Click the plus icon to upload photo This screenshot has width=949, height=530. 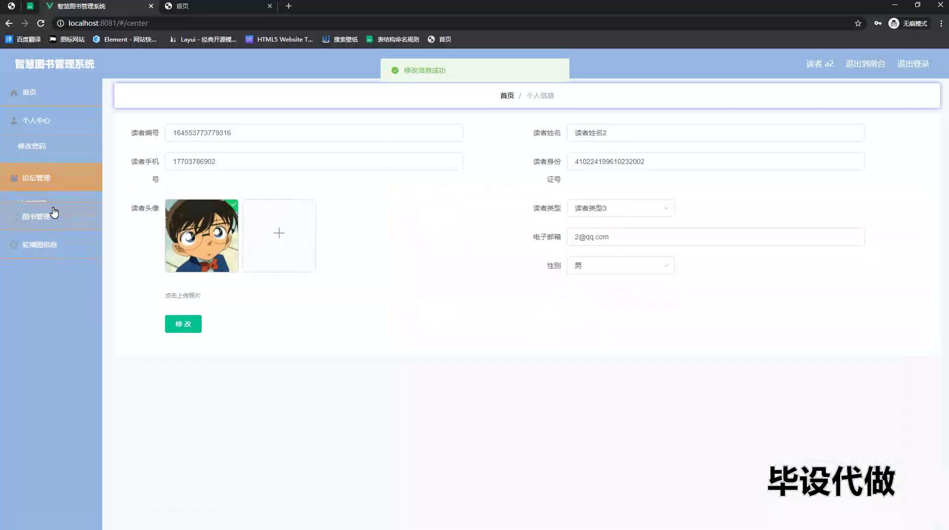tap(279, 233)
